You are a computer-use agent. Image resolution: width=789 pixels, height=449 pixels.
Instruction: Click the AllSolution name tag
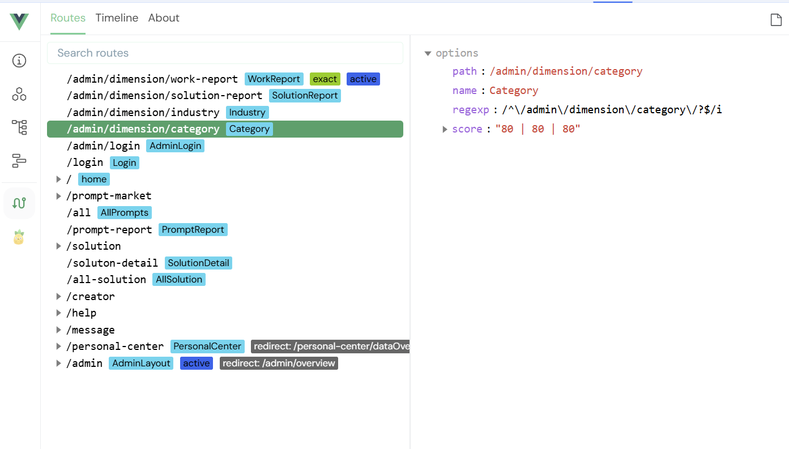179,280
